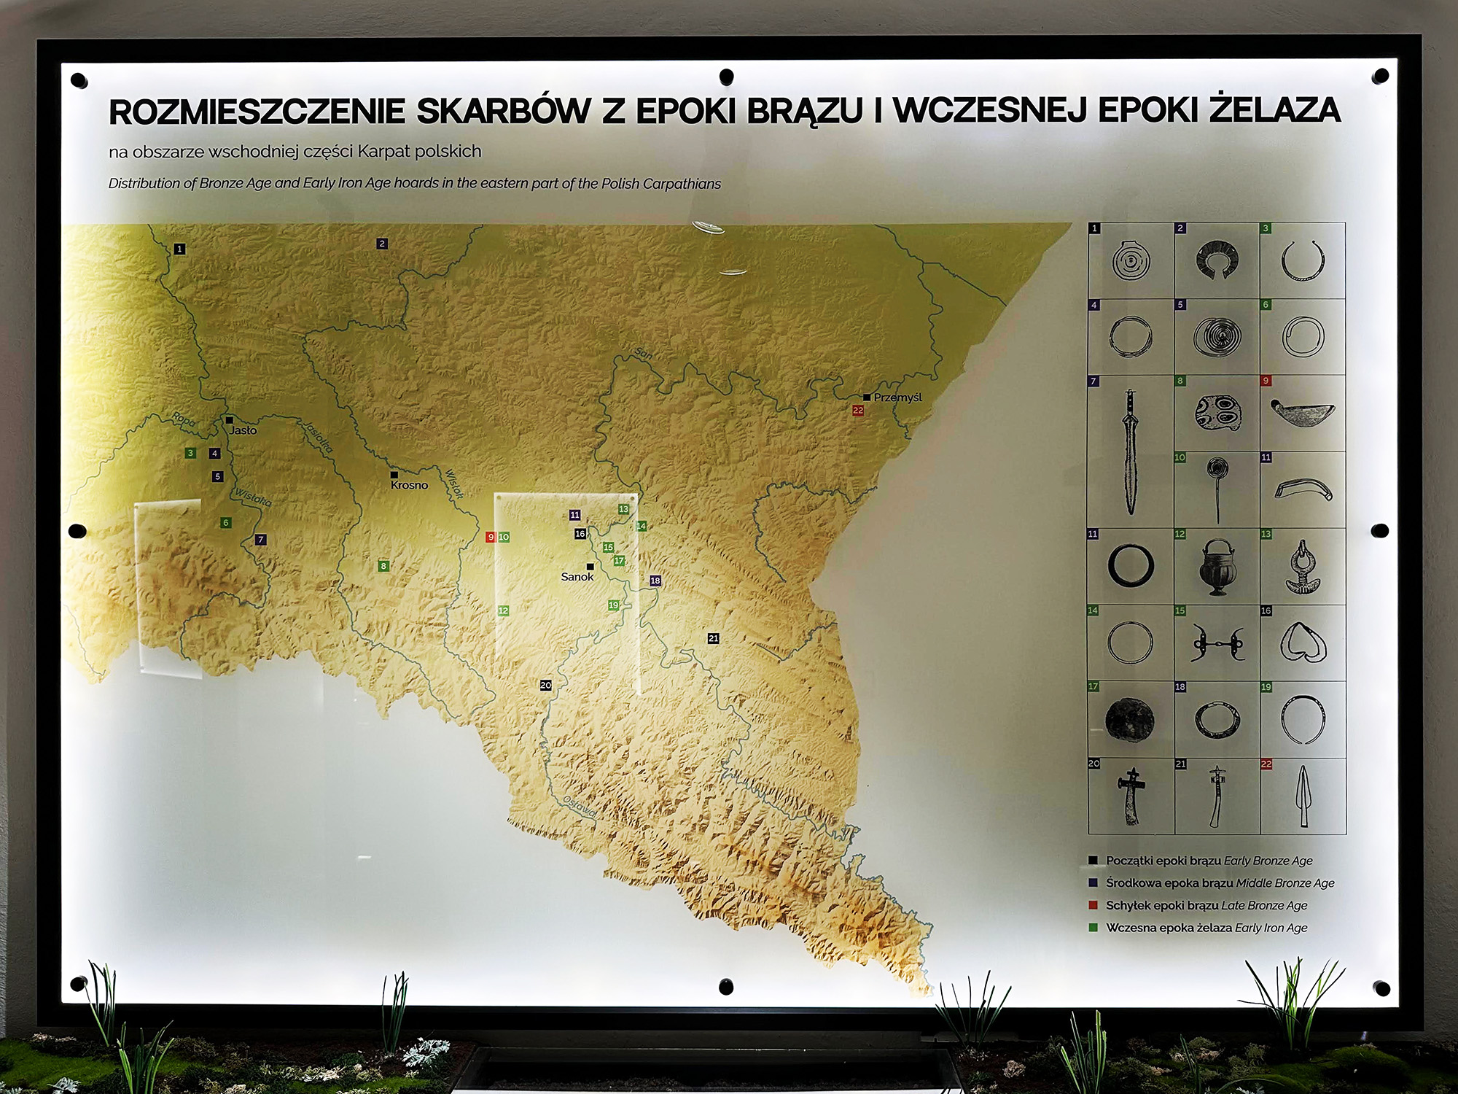Click green map marker number 8
Screen dimensions: 1458x1094
click(x=383, y=566)
